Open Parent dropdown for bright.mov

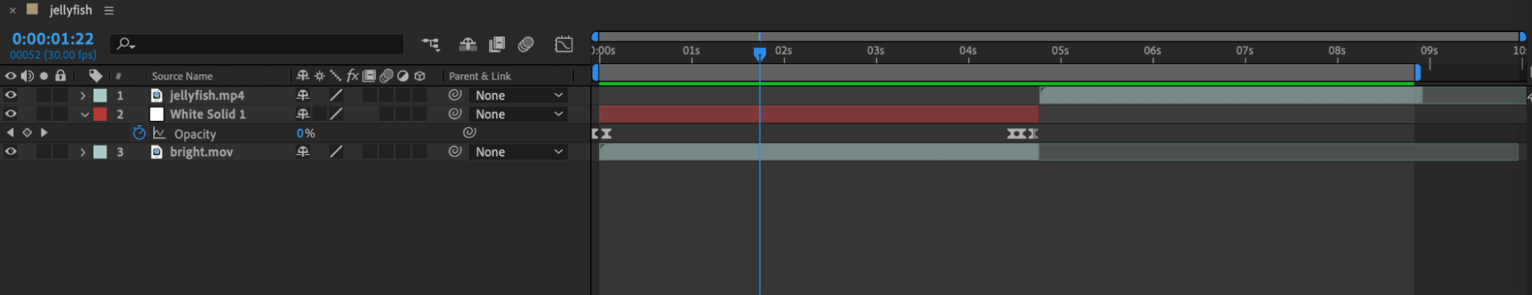(518, 152)
